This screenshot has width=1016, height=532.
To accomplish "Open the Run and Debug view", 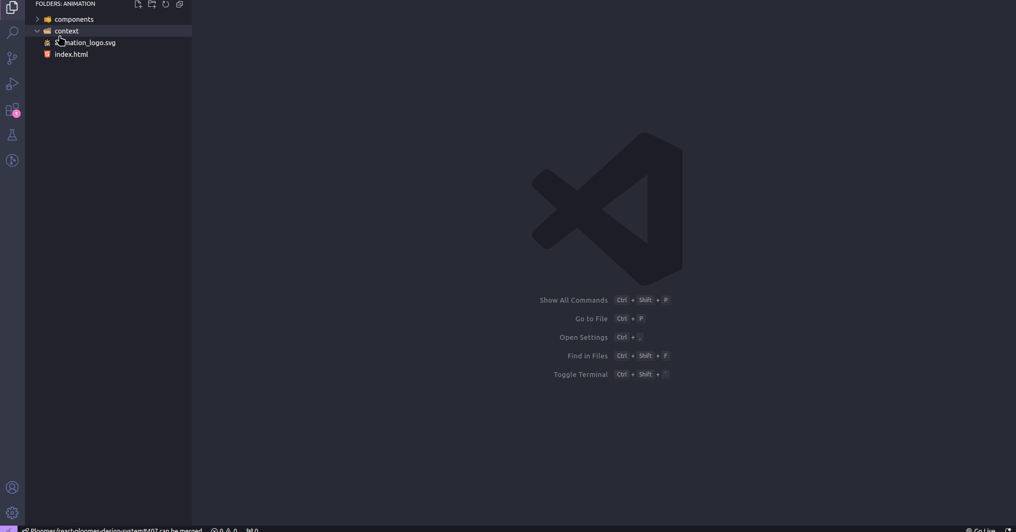I will tap(12, 84).
